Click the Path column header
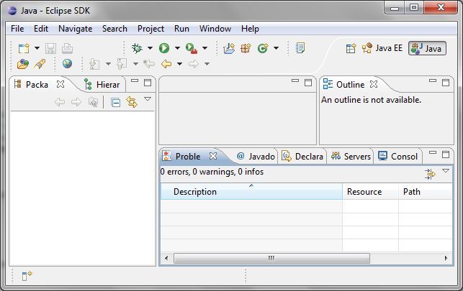The image size is (463, 291). click(x=426, y=191)
